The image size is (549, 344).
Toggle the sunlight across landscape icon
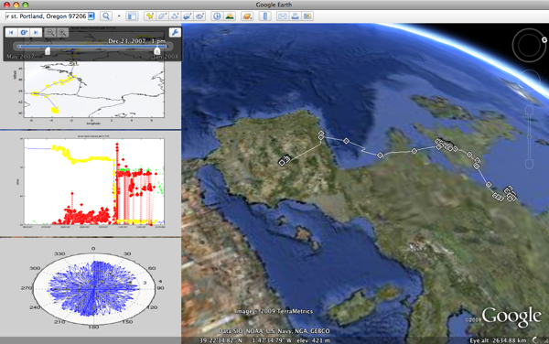[x=230, y=16]
